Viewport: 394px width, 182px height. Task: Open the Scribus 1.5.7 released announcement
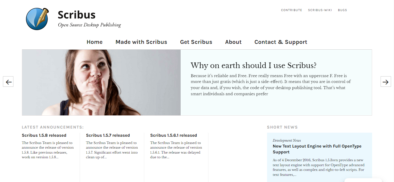[108, 135]
